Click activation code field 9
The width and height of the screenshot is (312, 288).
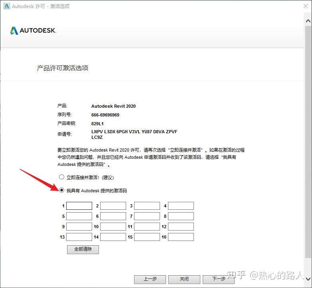(79, 227)
